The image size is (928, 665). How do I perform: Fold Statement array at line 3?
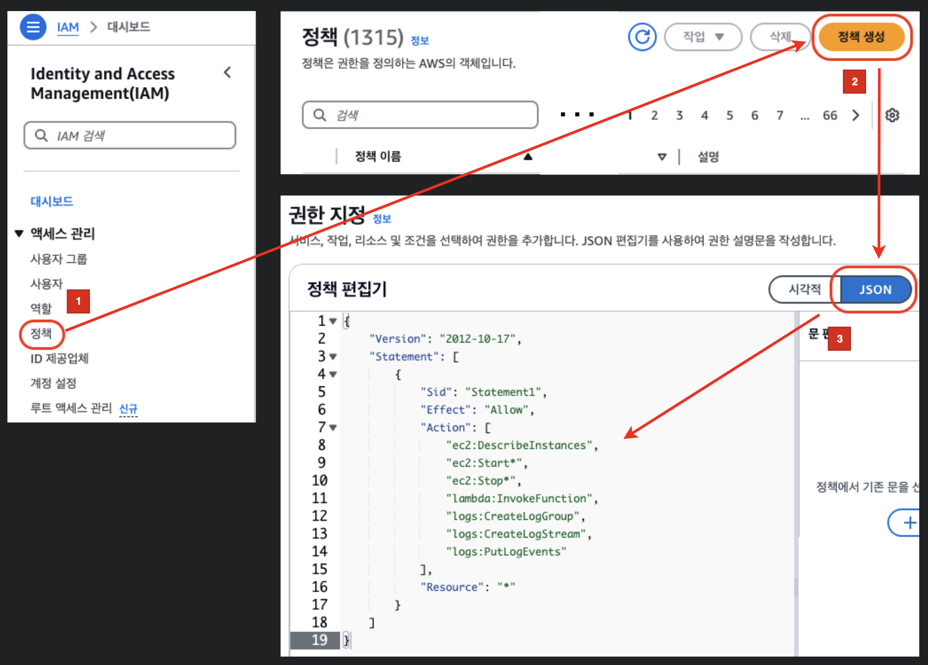pos(333,356)
